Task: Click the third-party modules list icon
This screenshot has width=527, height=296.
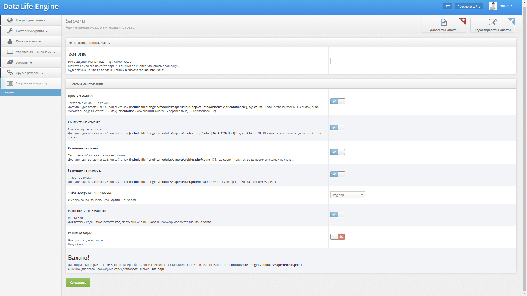Action: [10, 83]
